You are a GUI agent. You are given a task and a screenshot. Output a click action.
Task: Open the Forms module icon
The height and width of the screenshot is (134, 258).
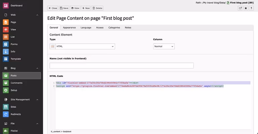click(x=6, y=44)
